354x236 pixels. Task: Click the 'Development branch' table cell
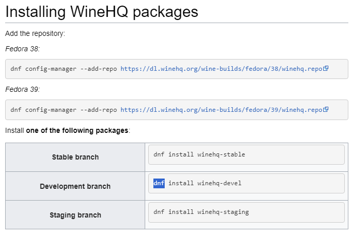pyautogui.click(x=75, y=186)
